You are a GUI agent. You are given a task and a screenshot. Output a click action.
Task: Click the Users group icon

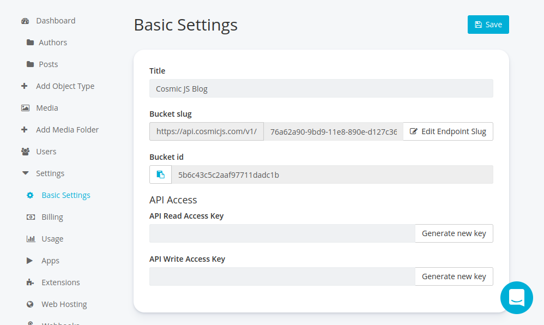pos(25,152)
